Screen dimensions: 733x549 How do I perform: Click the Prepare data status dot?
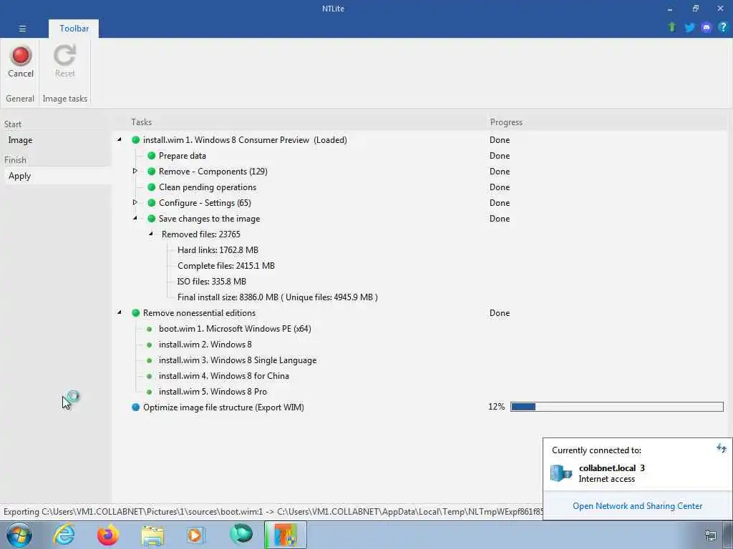pyautogui.click(x=152, y=155)
